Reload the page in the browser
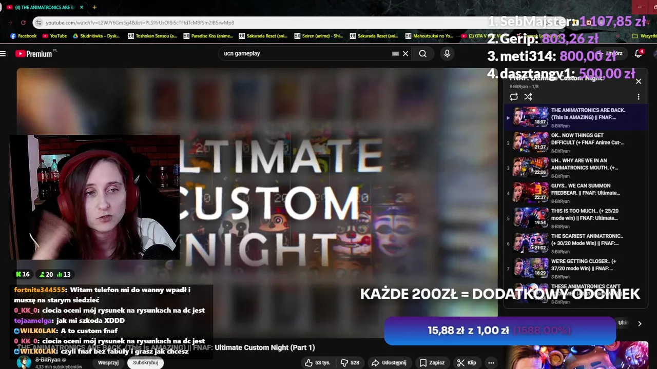This screenshot has height=369, width=657. (23, 23)
